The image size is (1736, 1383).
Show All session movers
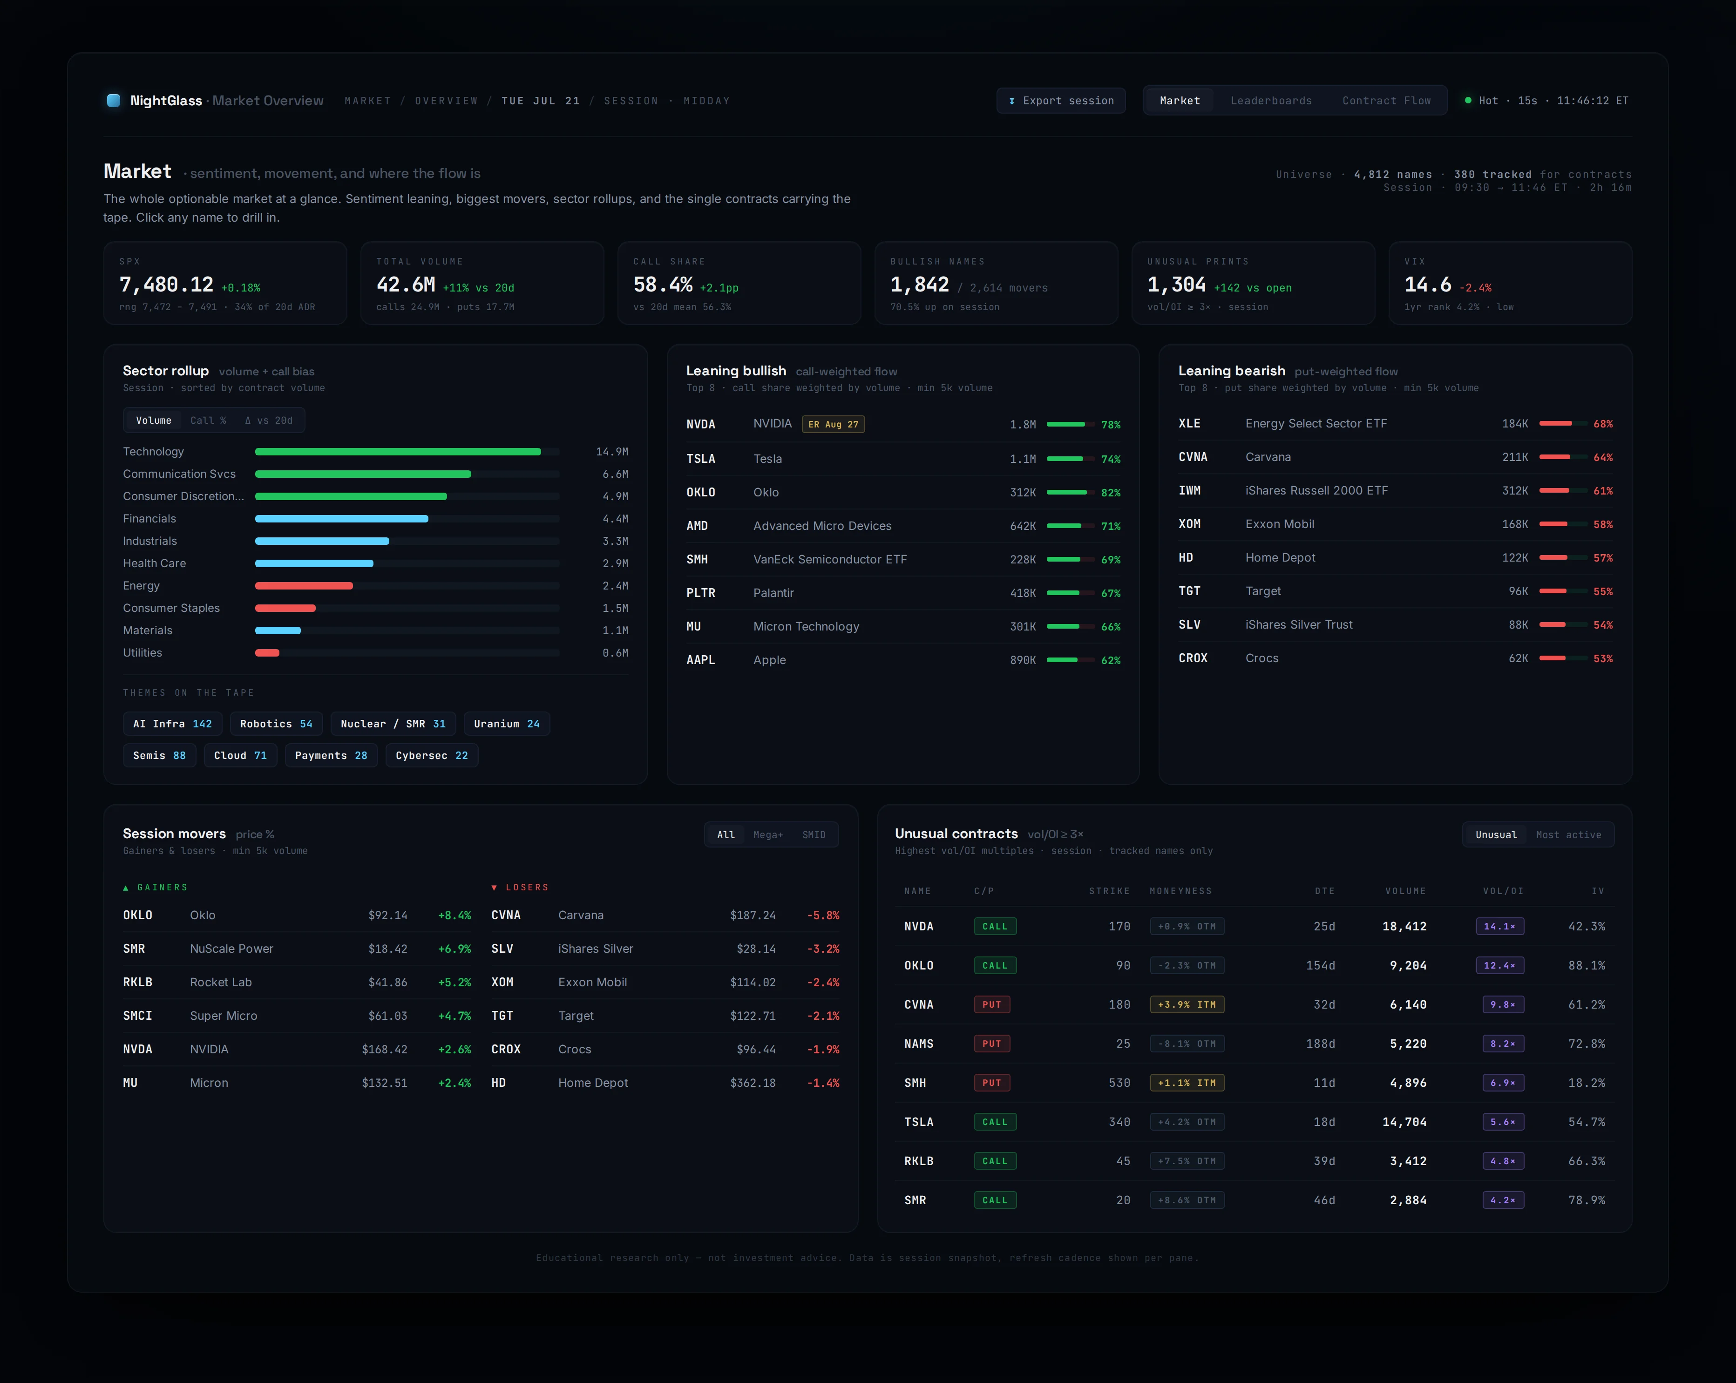(726, 835)
